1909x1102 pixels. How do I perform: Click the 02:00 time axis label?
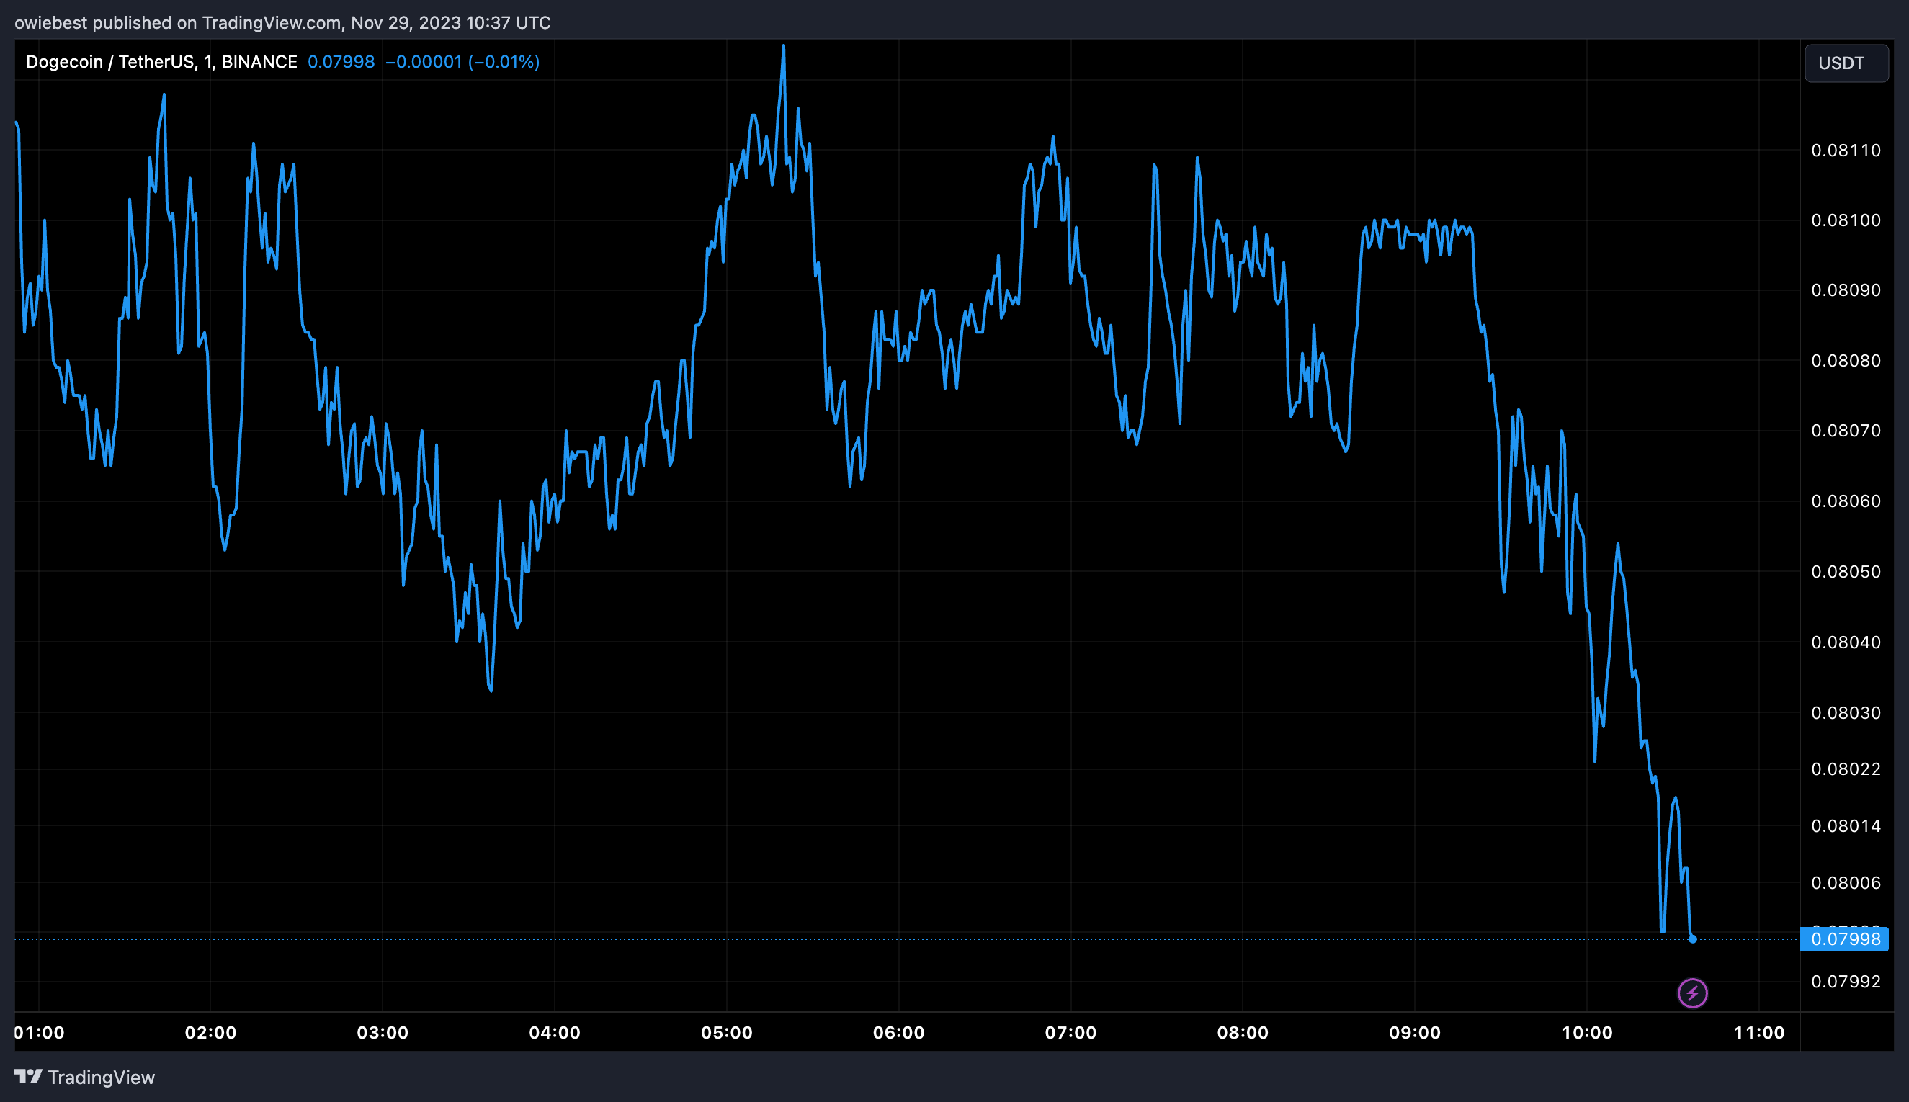click(x=210, y=1032)
